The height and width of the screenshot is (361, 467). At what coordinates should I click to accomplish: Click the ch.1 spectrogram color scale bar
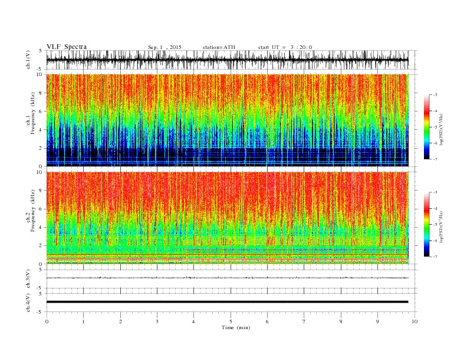(x=426, y=127)
